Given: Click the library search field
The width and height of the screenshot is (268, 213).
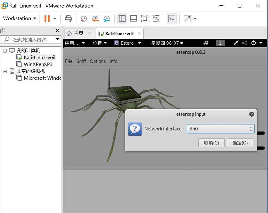Looking at the screenshot, I should (30, 39).
